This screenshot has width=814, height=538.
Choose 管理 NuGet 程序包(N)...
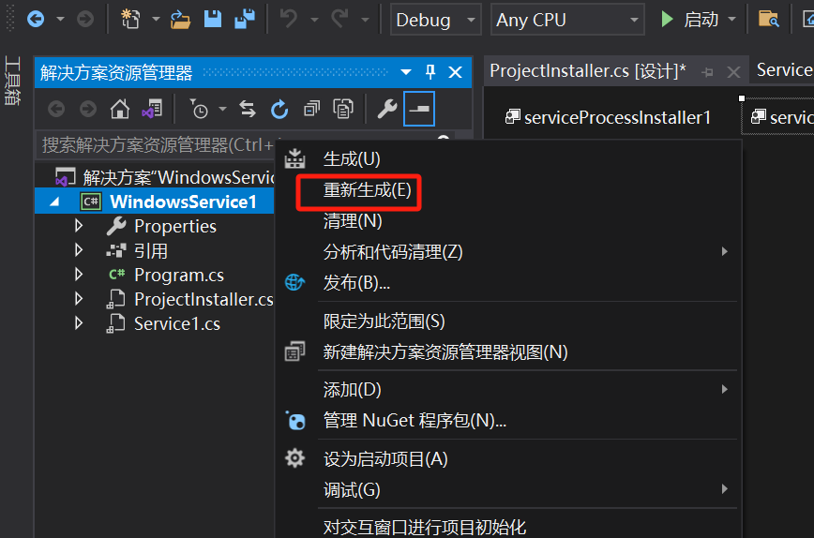point(415,420)
